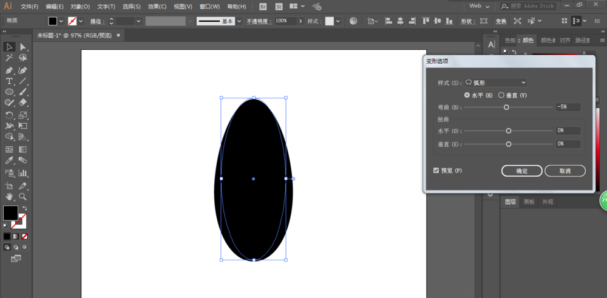
Task: Open the 样式 弧形 style dropdown
Action: 496,83
